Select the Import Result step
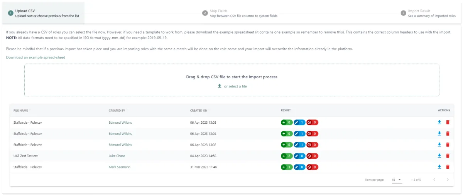This screenshot has width=463, height=195. point(428,13)
